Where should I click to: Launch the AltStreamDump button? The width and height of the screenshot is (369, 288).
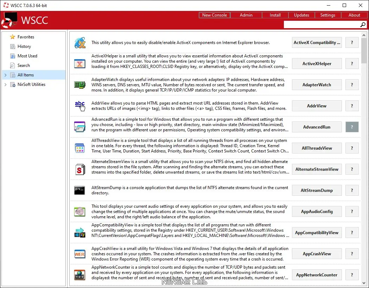(x=317, y=190)
